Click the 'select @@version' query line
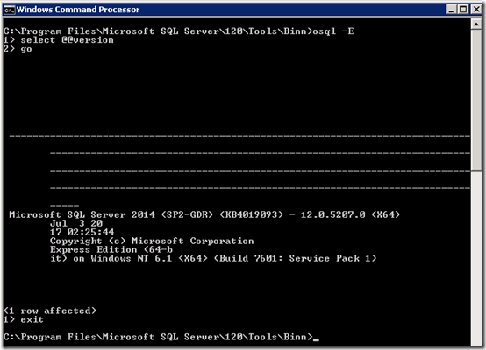The image size is (486, 350). click(58, 40)
